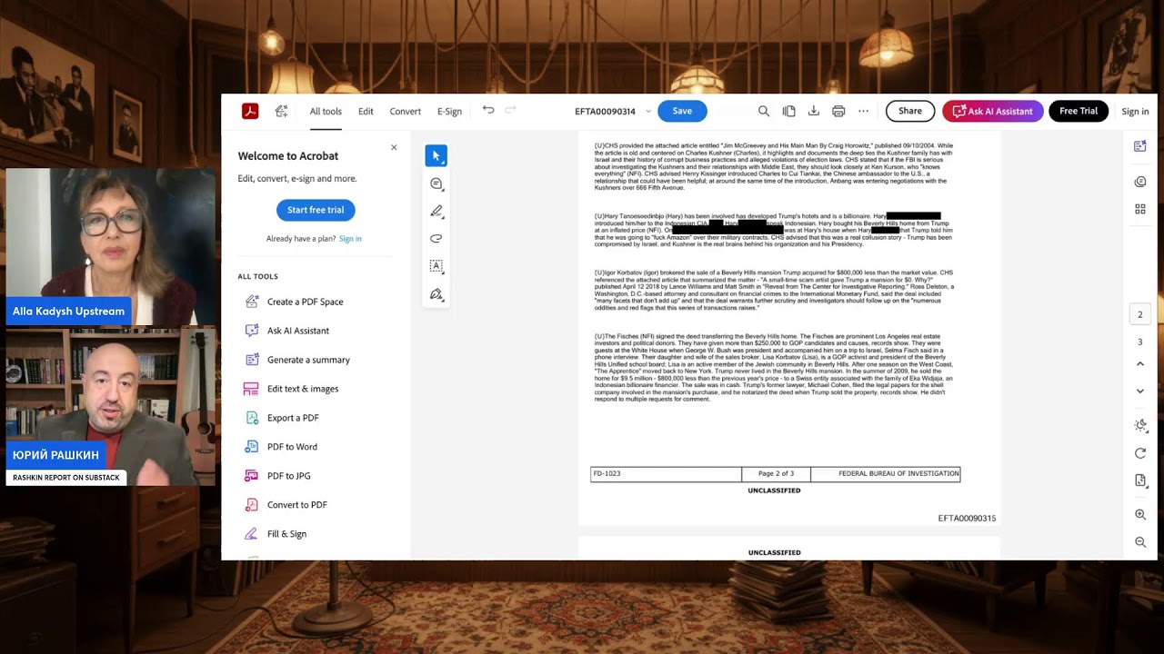Click the dark mode display icon
This screenshot has height=654, width=1164.
pyautogui.click(x=1140, y=425)
